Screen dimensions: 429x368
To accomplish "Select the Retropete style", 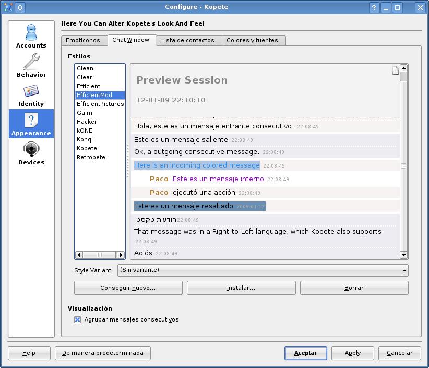I will click(x=100, y=157).
